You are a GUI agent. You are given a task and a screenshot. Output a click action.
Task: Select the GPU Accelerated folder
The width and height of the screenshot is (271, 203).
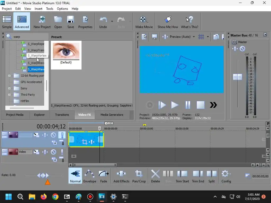31,82
